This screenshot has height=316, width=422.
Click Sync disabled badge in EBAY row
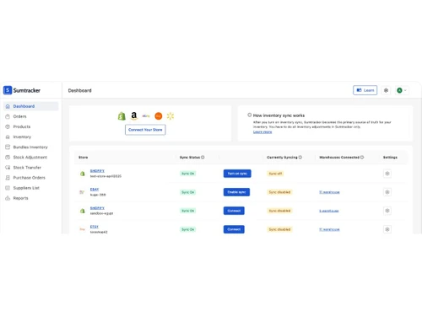279,192
